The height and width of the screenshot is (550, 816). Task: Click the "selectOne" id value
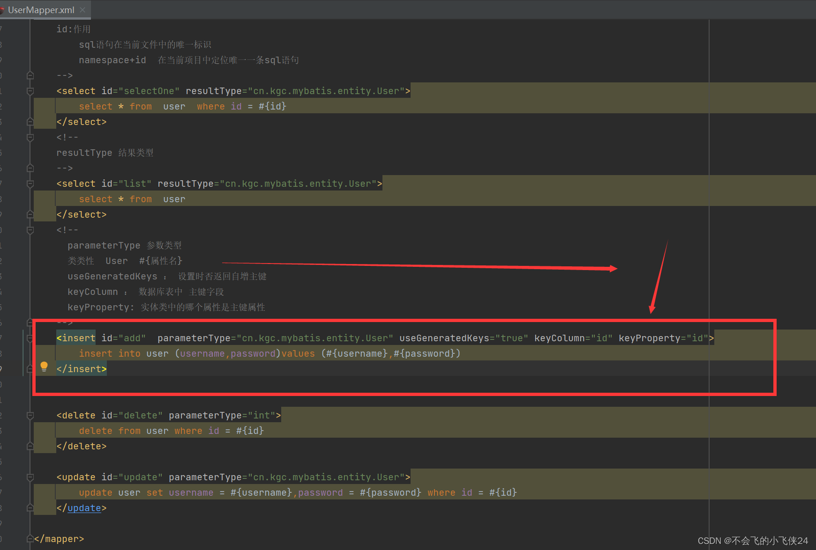[149, 91]
